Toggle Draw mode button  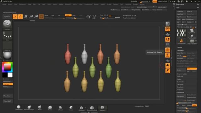click(x=20, y=17)
